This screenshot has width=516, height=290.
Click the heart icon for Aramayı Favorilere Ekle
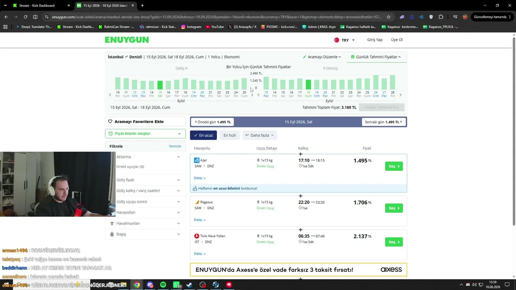110,122
